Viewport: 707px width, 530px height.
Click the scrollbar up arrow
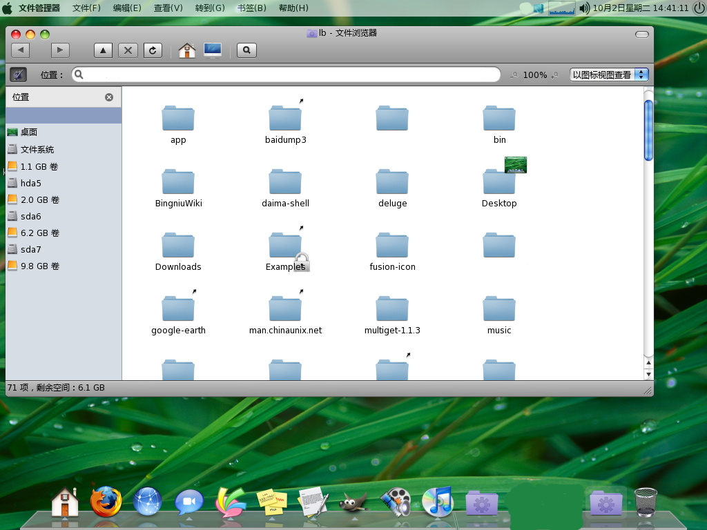(x=648, y=362)
